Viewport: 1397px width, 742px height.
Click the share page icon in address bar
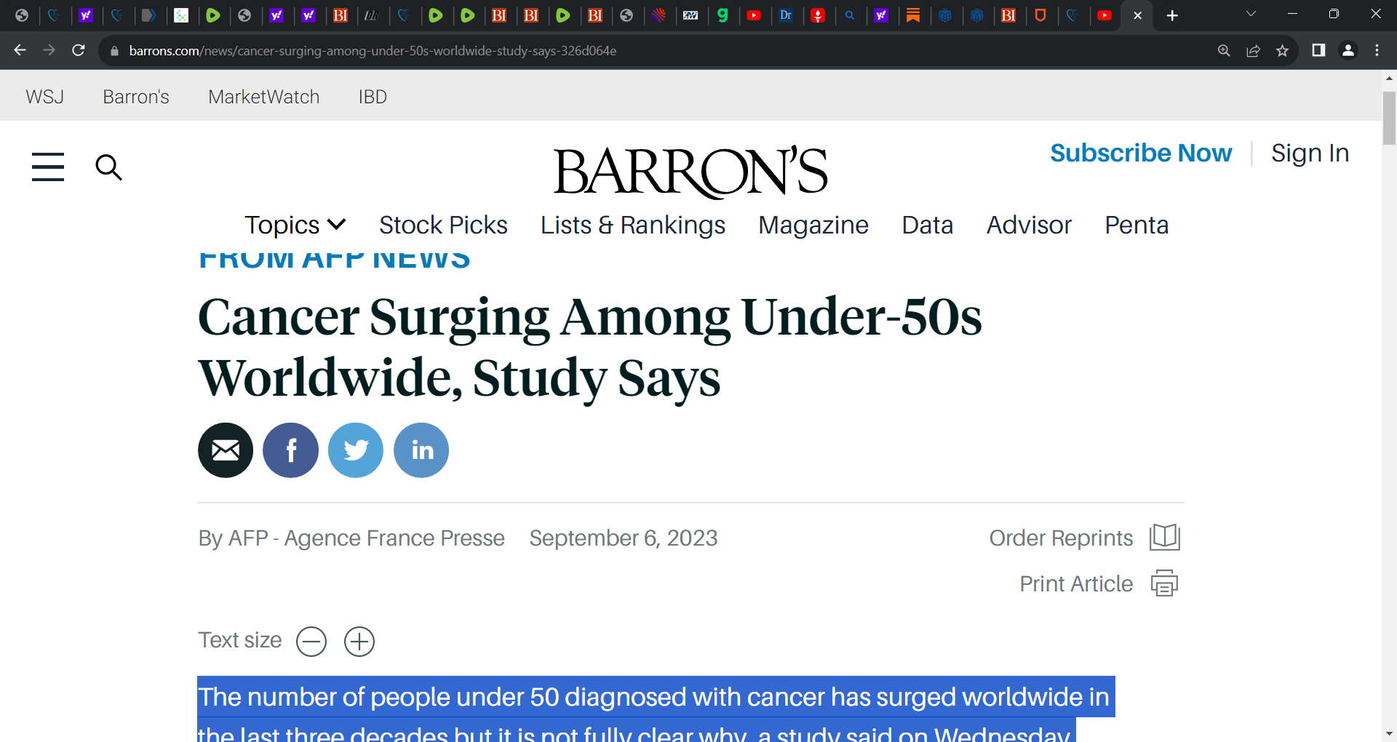(1253, 50)
